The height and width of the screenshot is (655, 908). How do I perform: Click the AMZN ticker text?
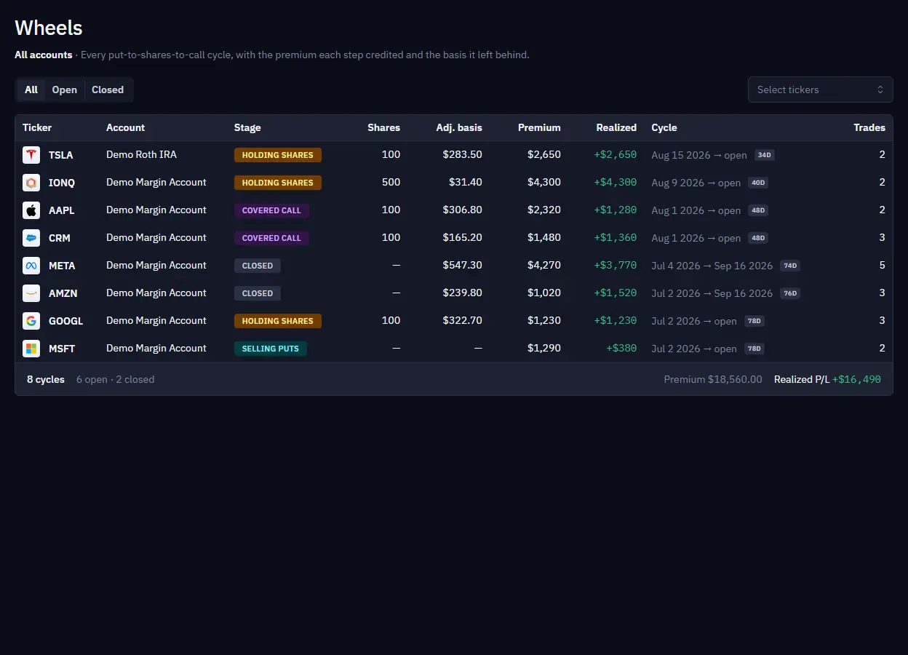(x=63, y=293)
